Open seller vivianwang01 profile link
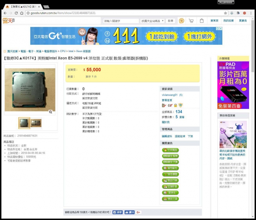The width and height of the screenshot is (256, 220). pos(169,95)
